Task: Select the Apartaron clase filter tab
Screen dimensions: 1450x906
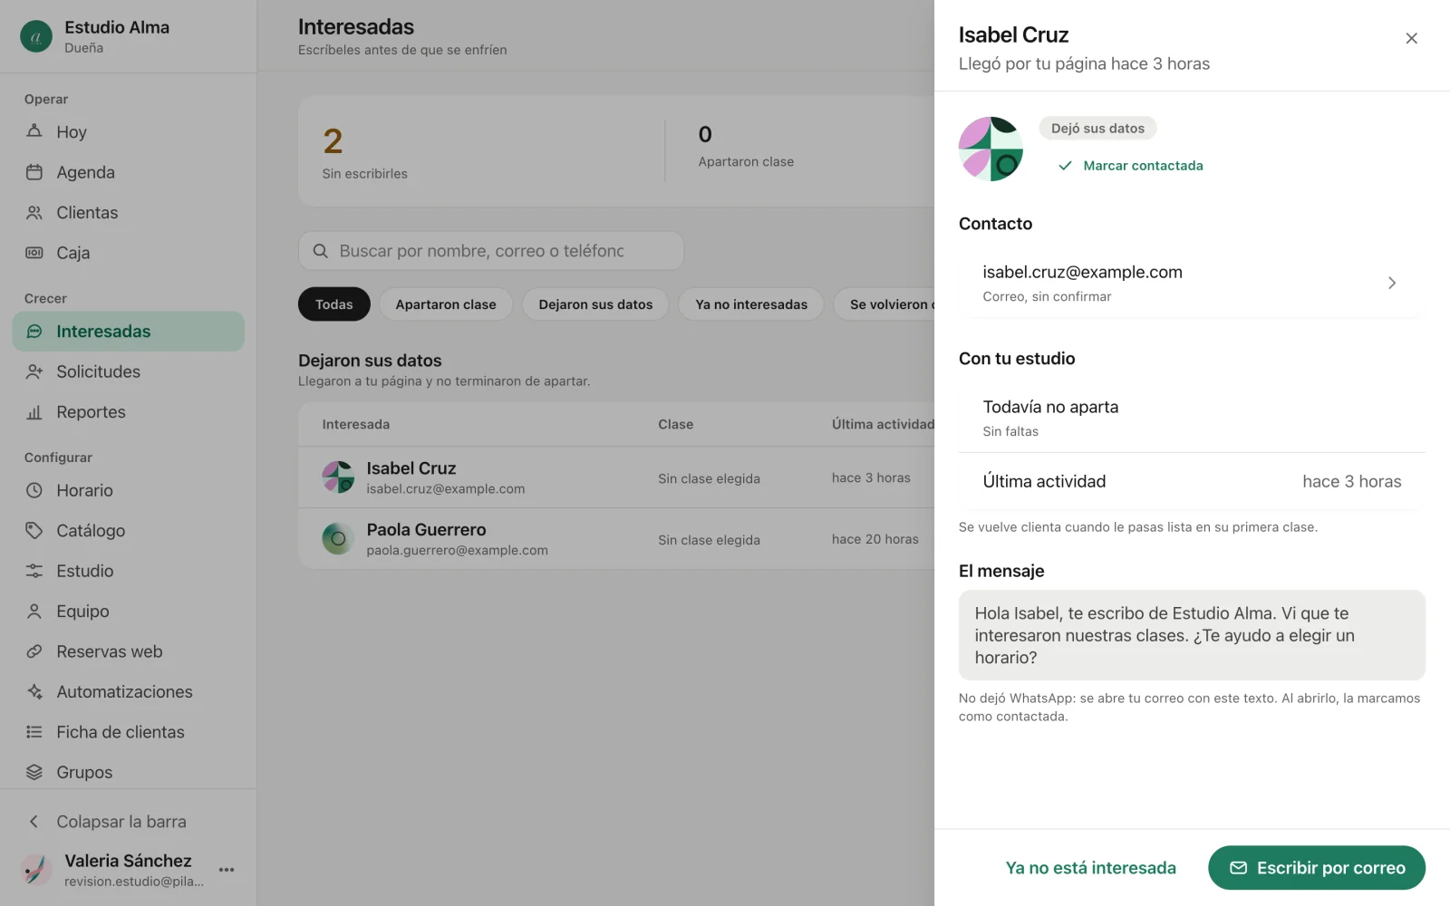Action: pos(446,304)
